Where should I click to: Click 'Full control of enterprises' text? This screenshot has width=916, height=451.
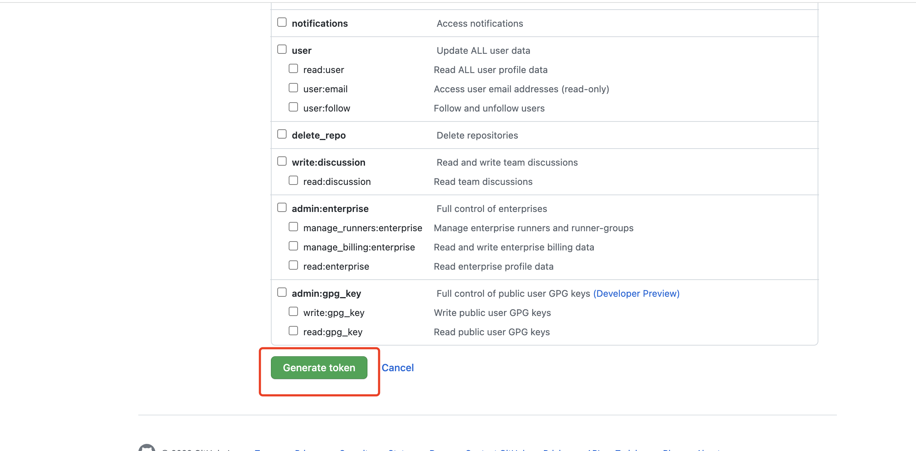tap(492, 209)
